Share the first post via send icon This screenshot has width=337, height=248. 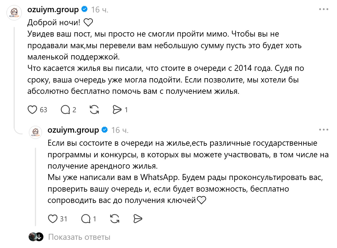click(117, 110)
